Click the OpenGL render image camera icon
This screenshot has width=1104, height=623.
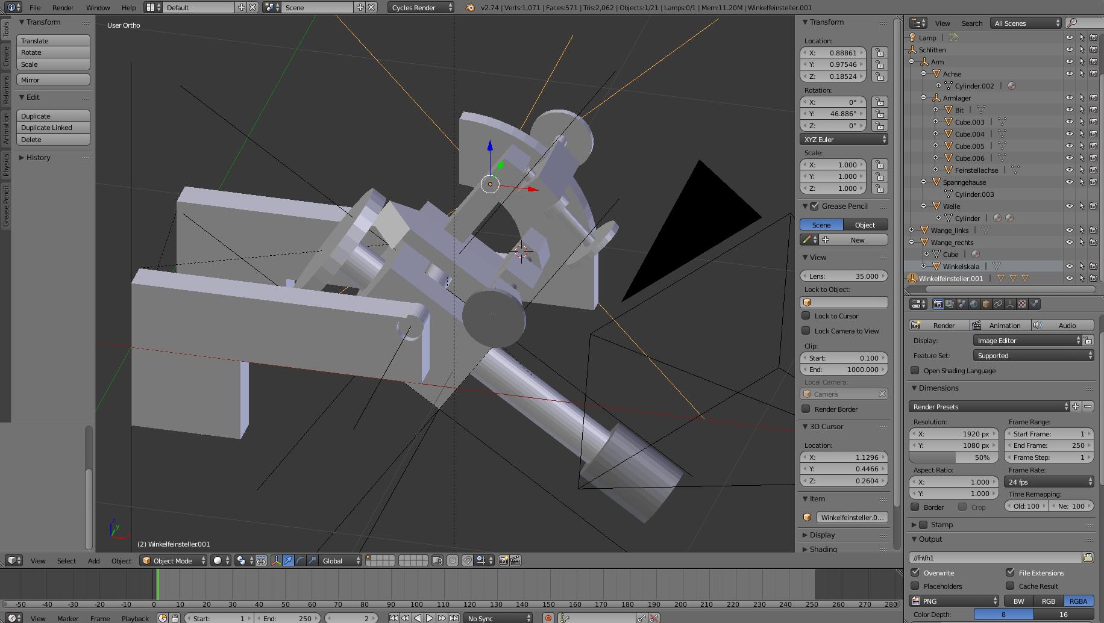click(503, 560)
